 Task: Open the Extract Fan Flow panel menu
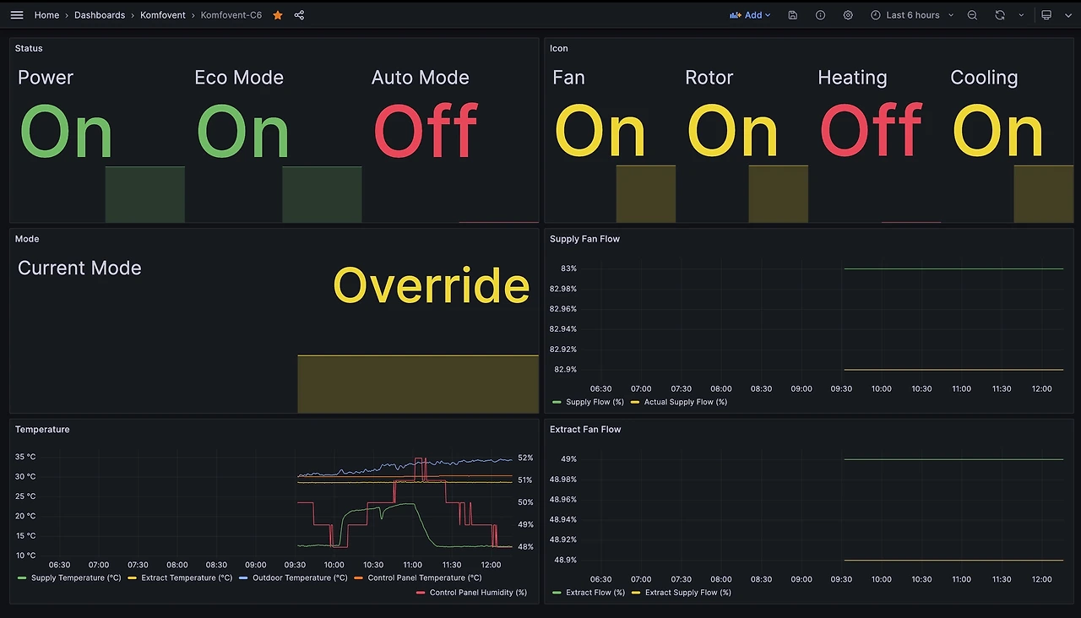click(x=585, y=430)
